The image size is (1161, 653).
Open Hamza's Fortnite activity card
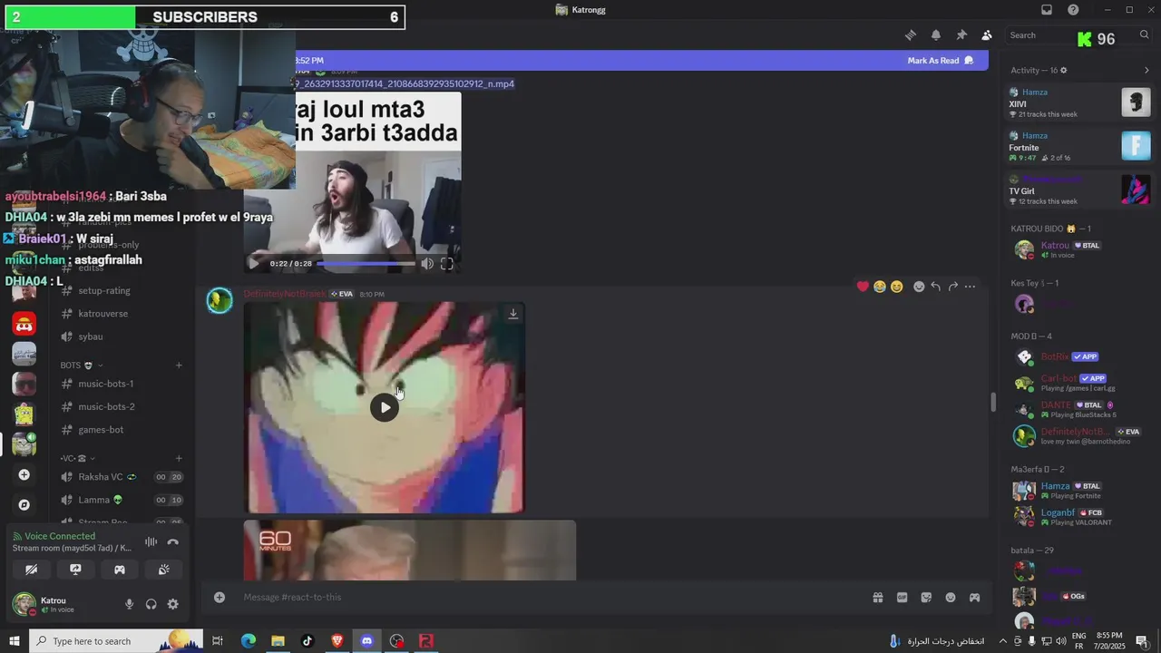[x=1079, y=146]
